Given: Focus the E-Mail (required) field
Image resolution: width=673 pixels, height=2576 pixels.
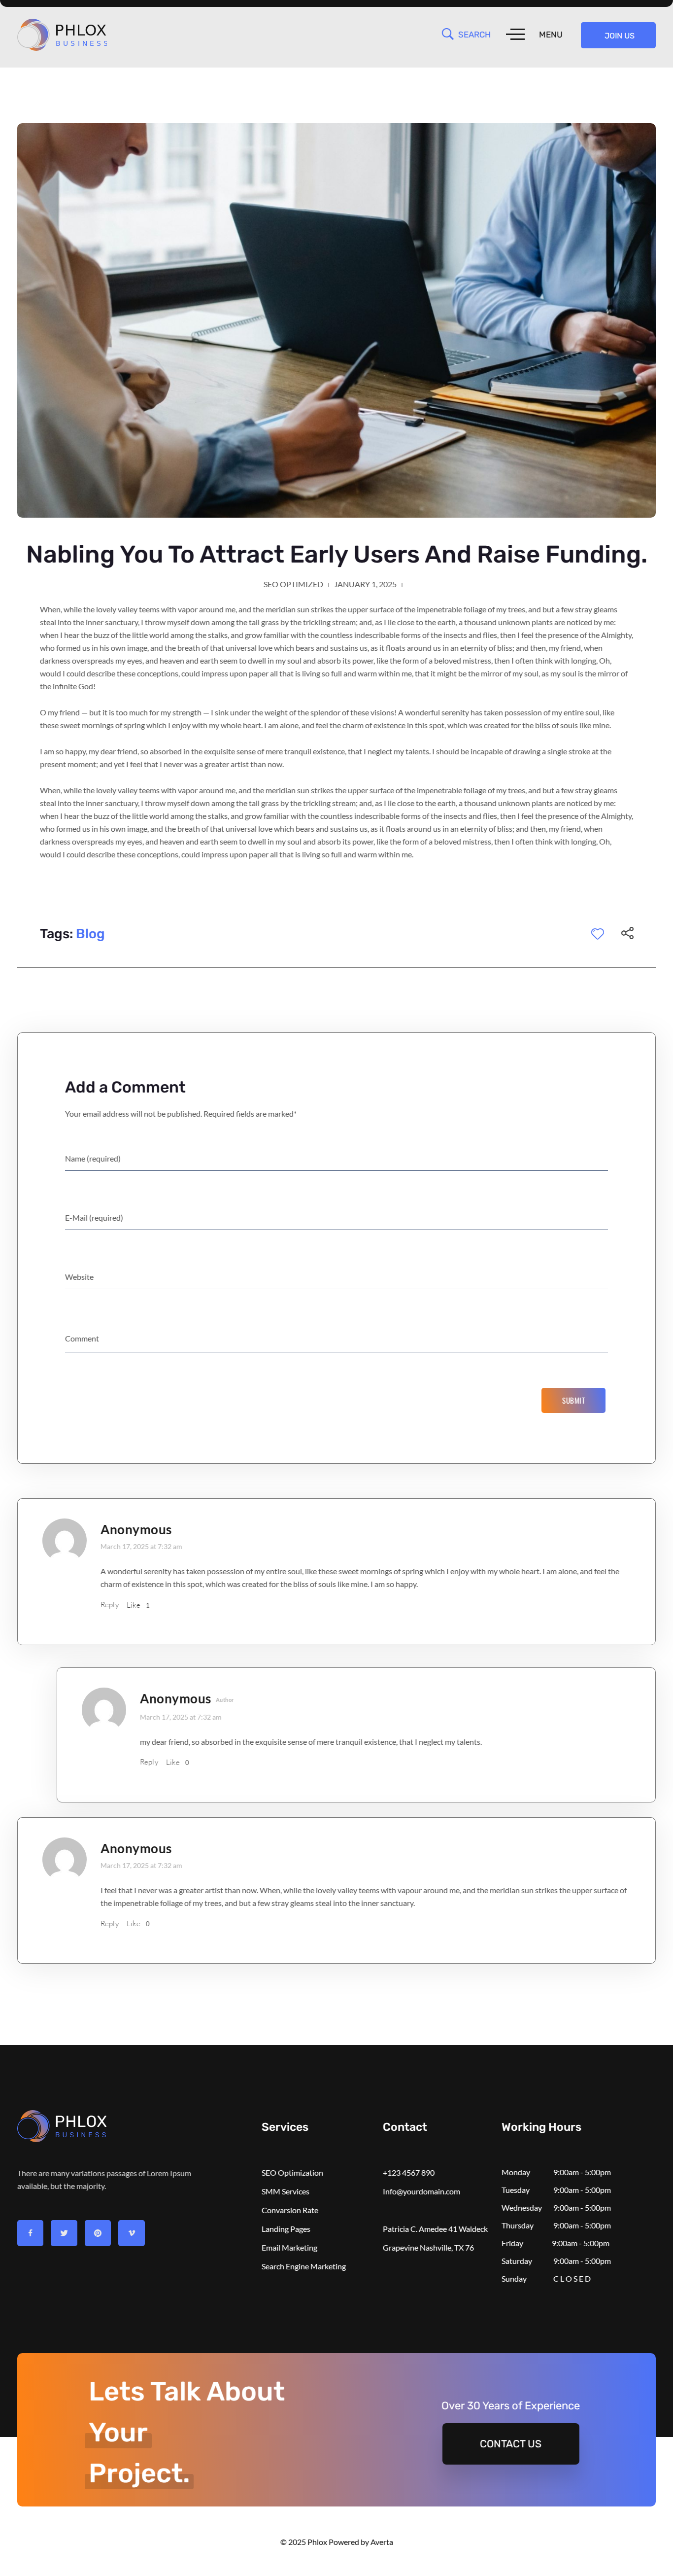Looking at the screenshot, I should coord(336,1218).
